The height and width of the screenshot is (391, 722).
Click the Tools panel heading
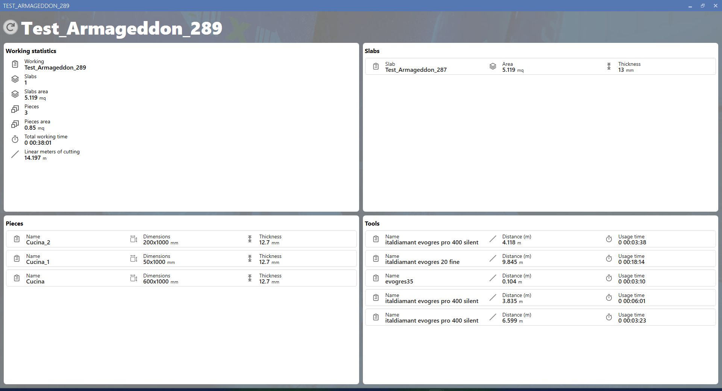click(372, 224)
